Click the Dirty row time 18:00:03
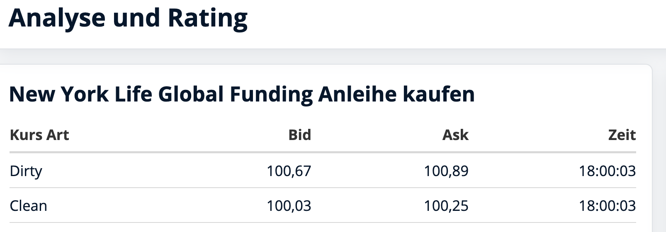 [x=607, y=171]
